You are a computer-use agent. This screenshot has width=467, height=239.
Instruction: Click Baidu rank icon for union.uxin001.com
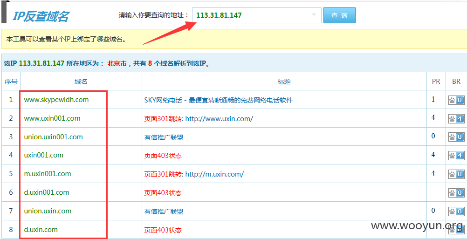click(456, 137)
